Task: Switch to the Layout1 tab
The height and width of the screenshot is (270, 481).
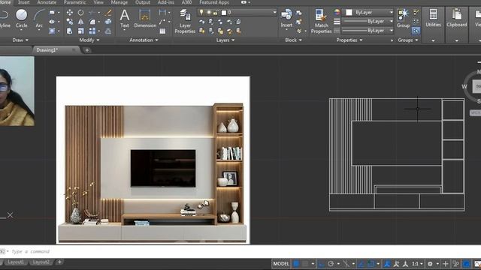Action: tap(16, 262)
